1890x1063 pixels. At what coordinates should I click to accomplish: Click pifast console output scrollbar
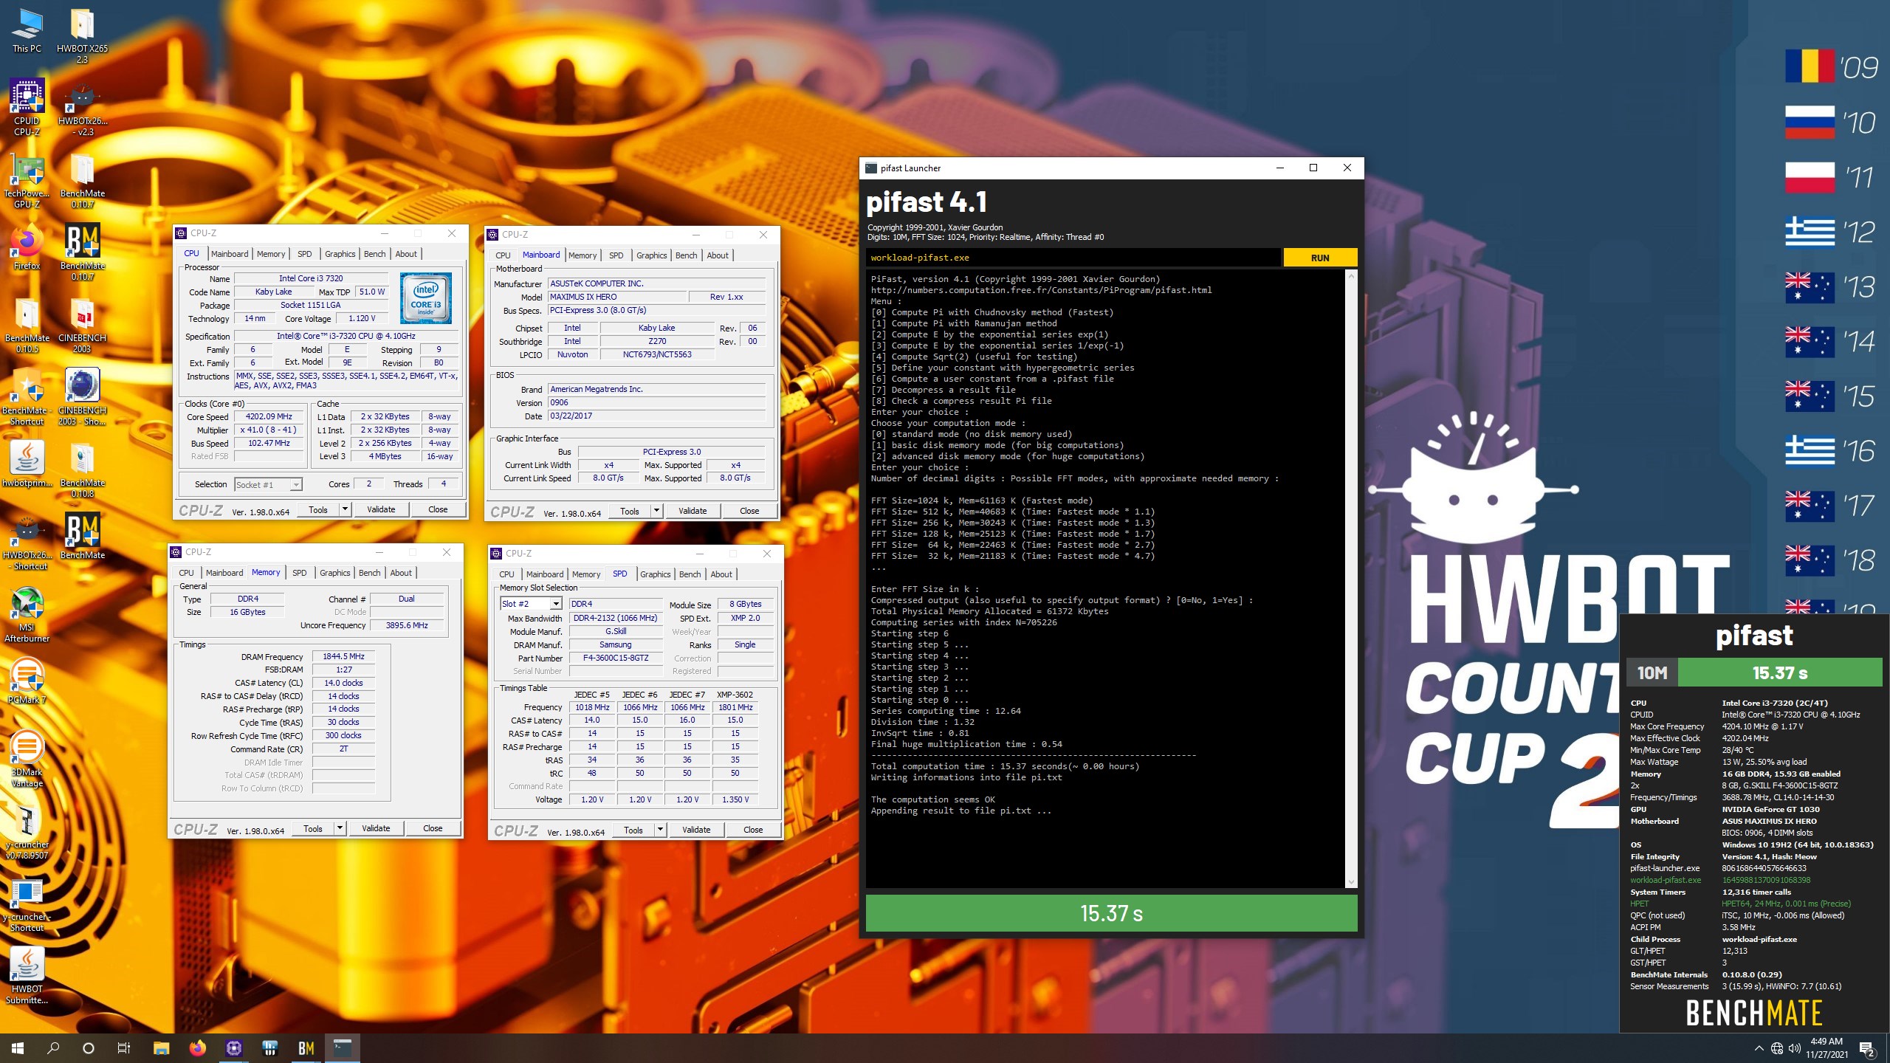tap(1352, 579)
